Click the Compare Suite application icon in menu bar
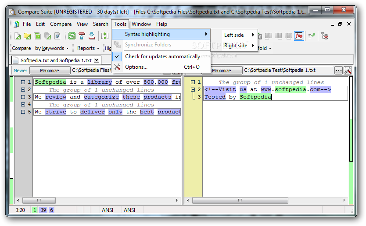 click(16, 24)
